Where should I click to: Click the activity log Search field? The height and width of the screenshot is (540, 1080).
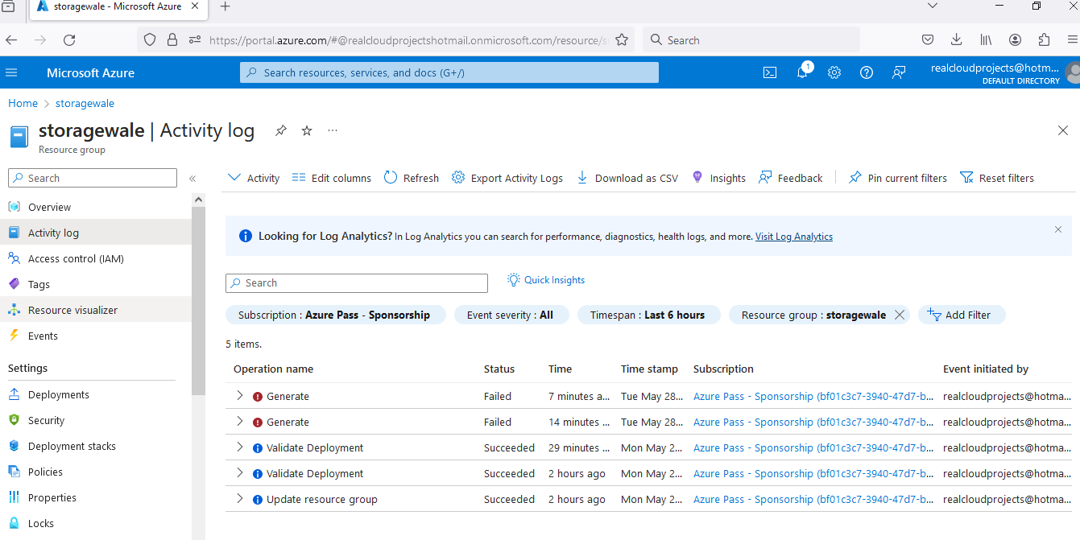pos(357,283)
